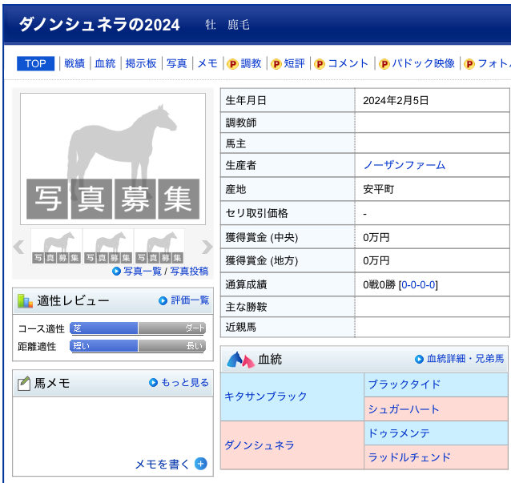The height and width of the screenshot is (483, 511).
Task: Open the premium コメント tab
Action: click(x=348, y=63)
